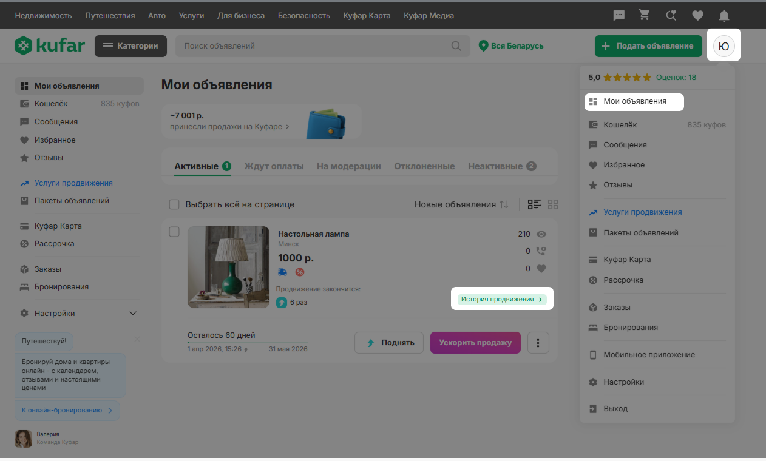Viewport: 766px width, 461px height.
Task: Switch to Ждут оплаты tab
Action: pyautogui.click(x=274, y=166)
